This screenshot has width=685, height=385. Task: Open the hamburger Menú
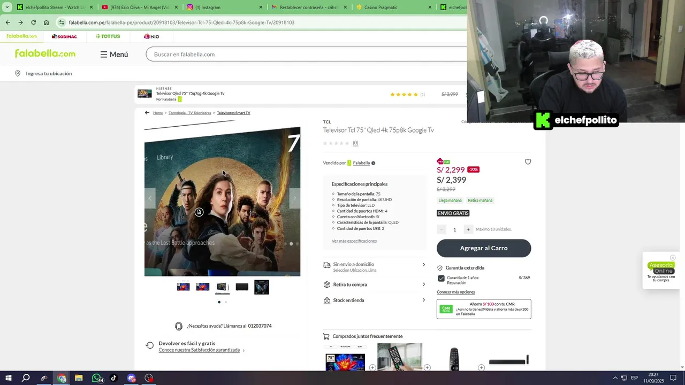[x=114, y=55]
